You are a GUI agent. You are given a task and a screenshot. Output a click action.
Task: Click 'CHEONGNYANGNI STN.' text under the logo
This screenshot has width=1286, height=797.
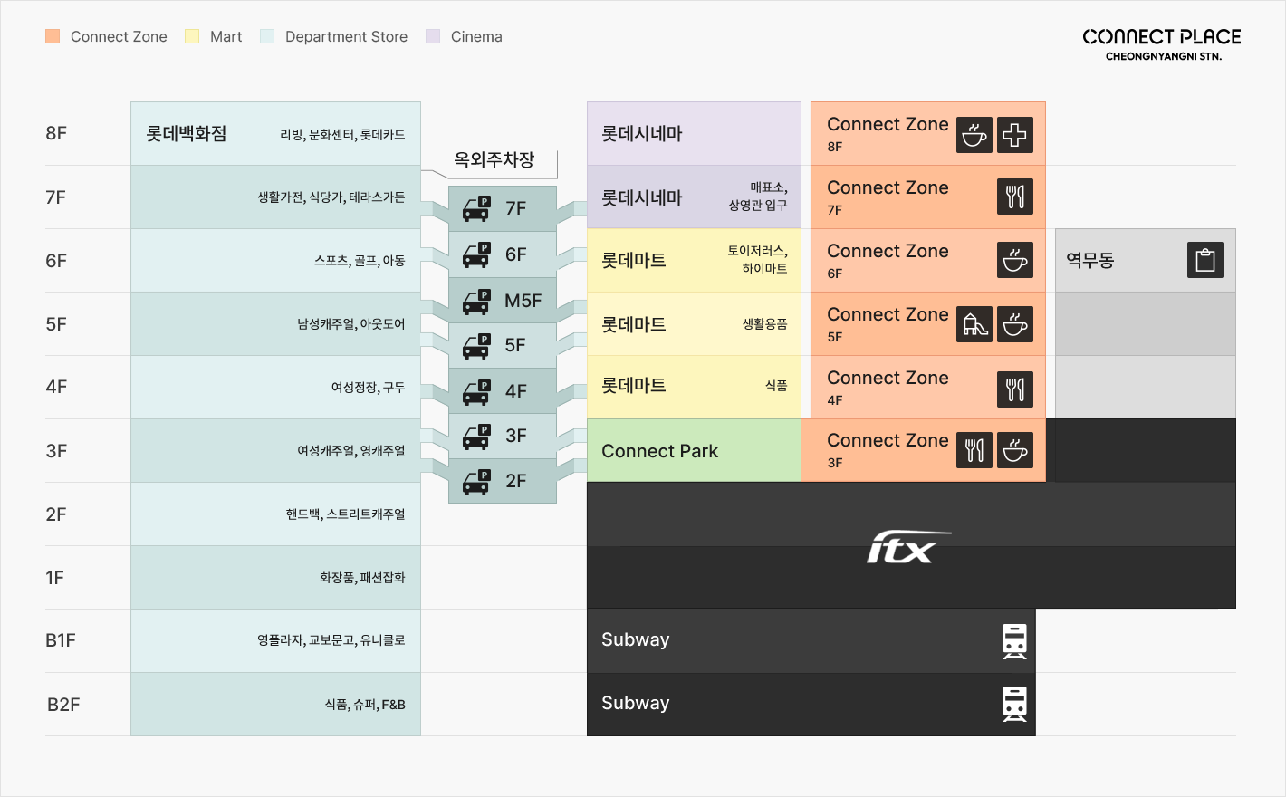click(1164, 56)
